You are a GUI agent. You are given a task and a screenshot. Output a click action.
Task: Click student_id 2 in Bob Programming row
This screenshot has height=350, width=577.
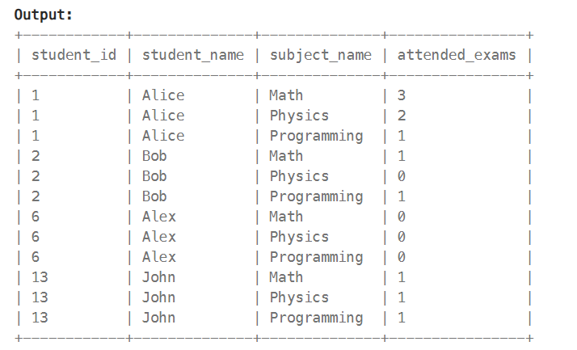[x=36, y=196]
